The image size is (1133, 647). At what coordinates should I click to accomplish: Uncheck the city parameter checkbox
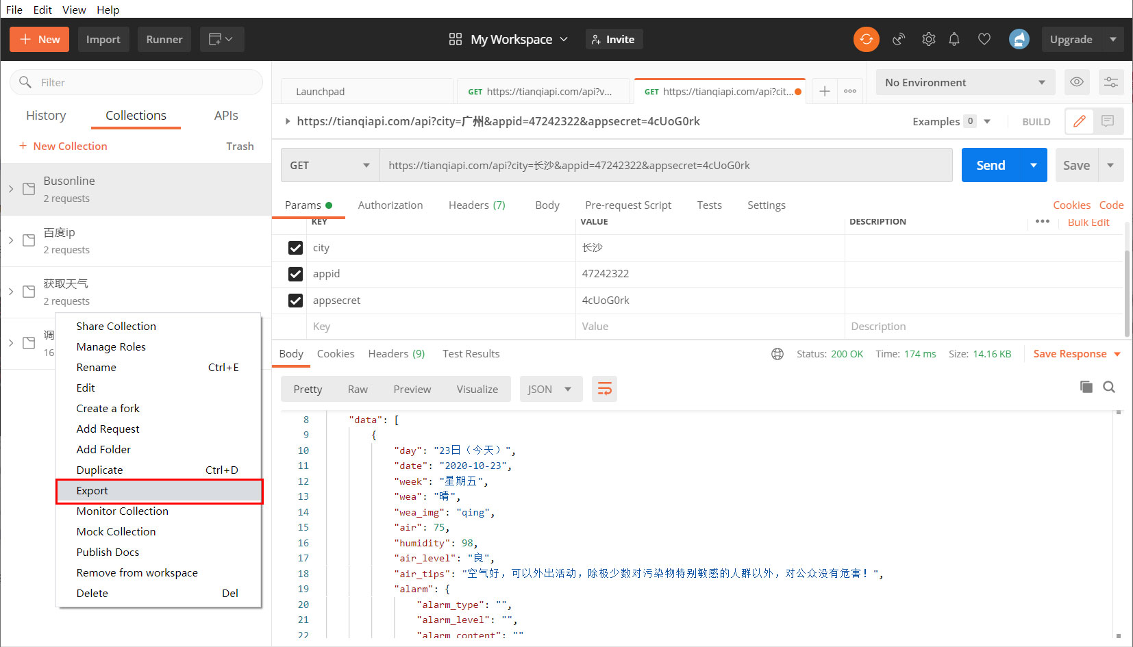(x=295, y=248)
